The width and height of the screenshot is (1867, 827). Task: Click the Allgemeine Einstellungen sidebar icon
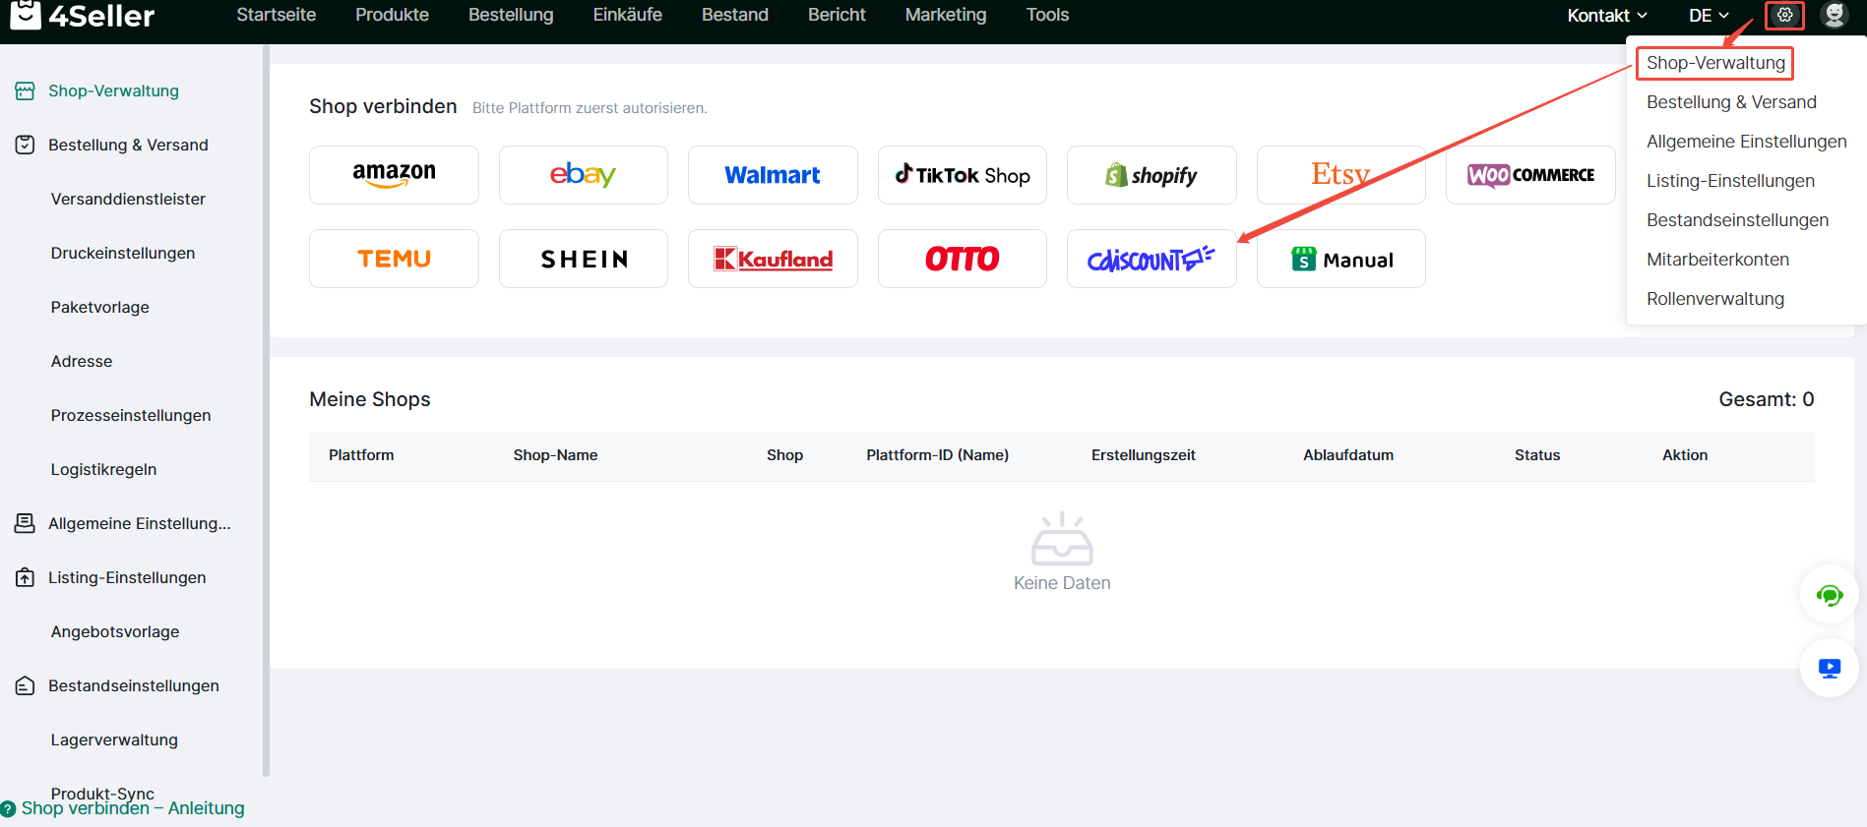point(26,523)
